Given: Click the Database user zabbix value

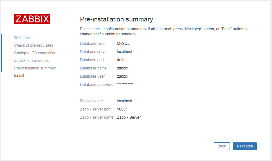Looking at the screenshot, I should 123,76.
